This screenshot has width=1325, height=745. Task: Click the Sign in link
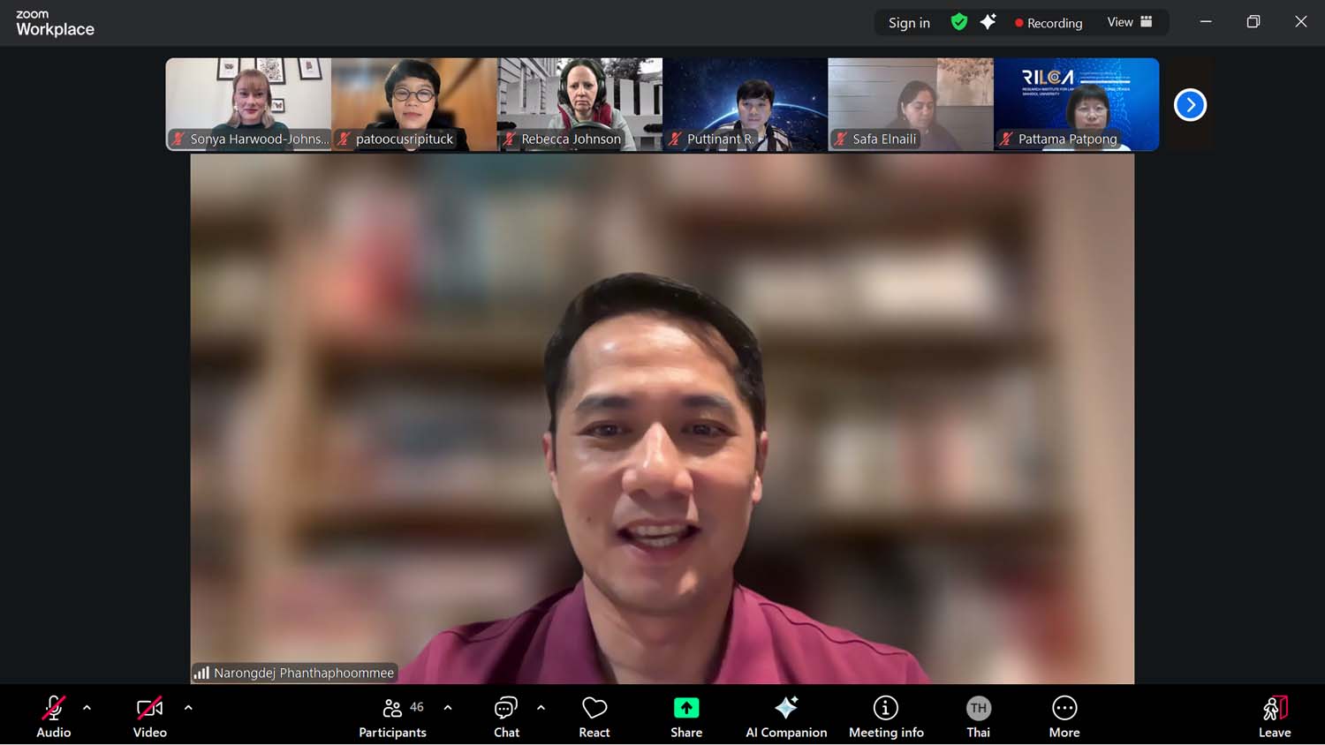909,23
